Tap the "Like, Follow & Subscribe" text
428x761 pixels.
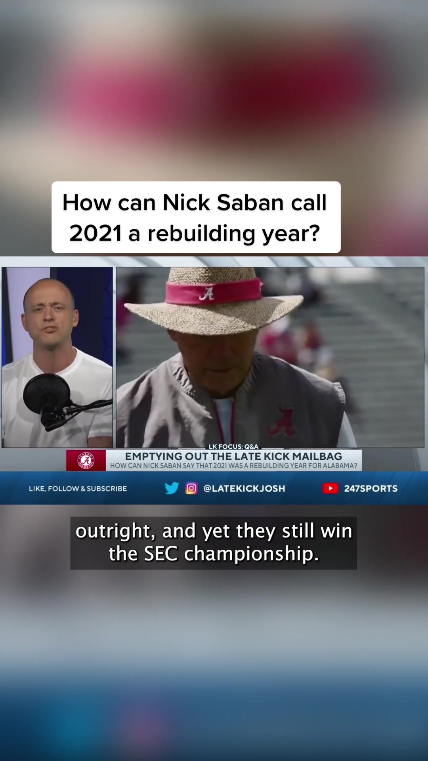(78, 488)
